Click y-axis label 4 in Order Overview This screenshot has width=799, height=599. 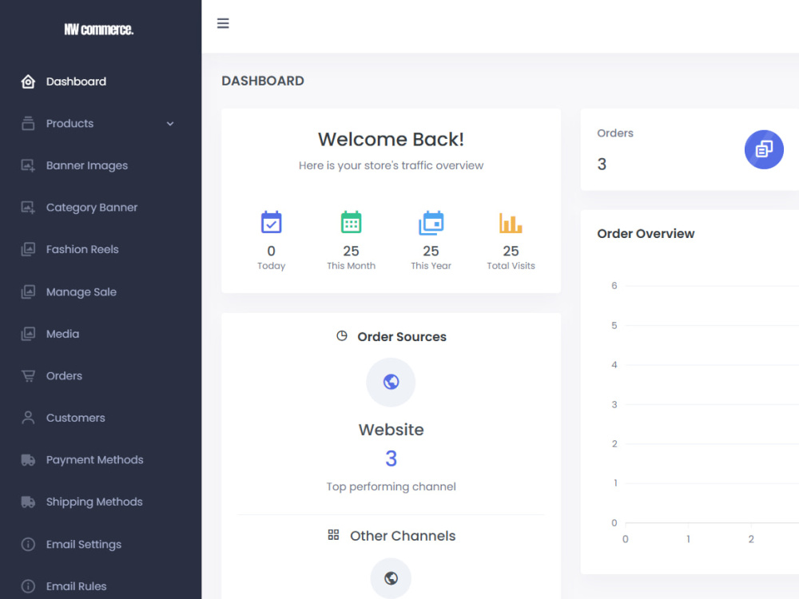614,365
